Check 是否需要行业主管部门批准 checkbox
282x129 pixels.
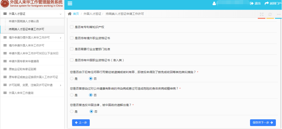coord(72,49)
